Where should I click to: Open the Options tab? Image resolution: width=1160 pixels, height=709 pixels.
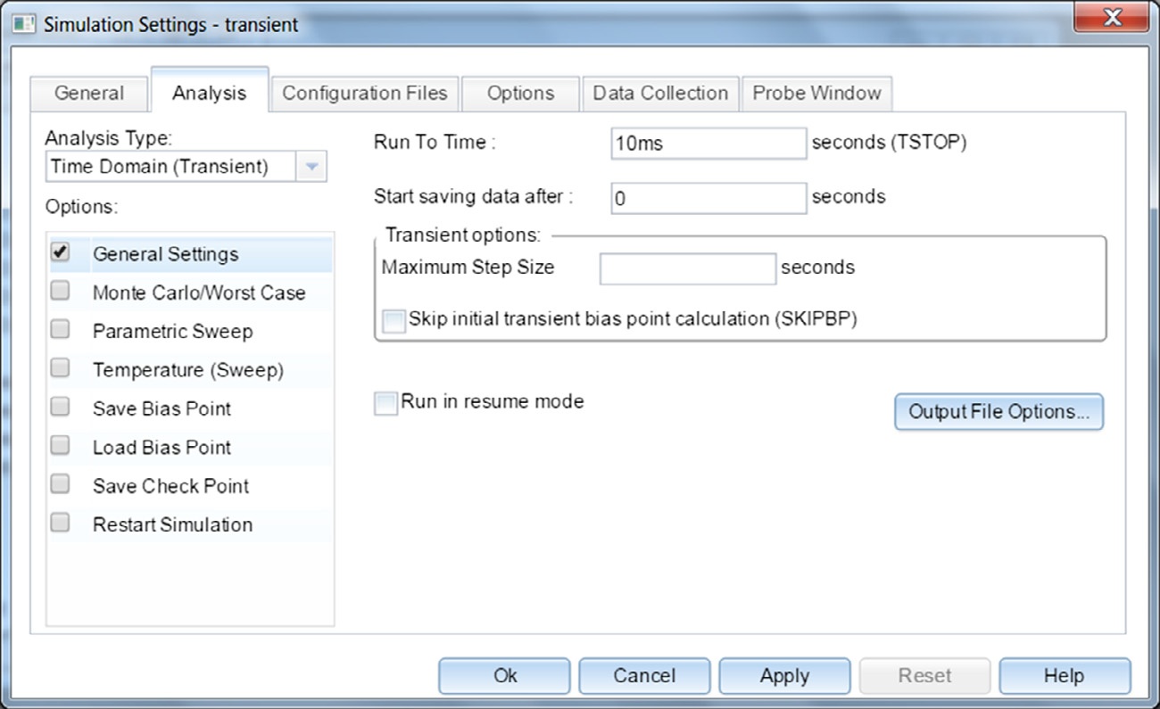(x=520, y=94)
